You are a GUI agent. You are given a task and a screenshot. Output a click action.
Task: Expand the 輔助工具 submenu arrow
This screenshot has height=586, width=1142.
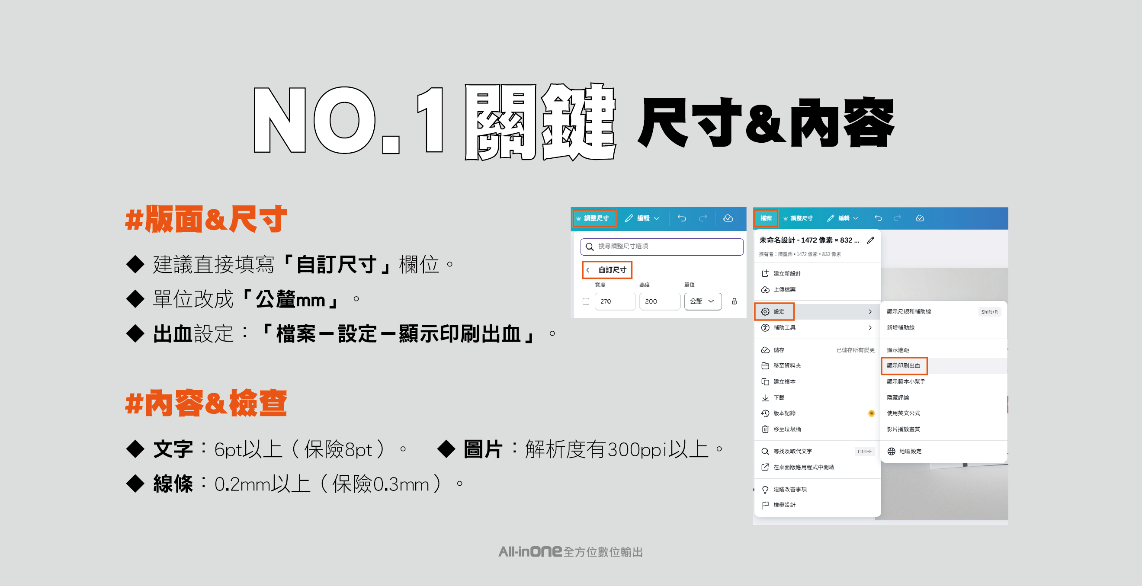(x=870, y=327)
